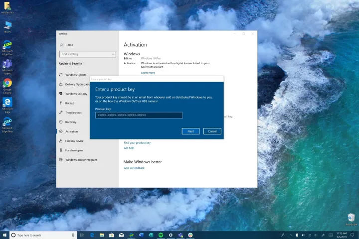The height and width of the screenshot is (239, 359).
Task: Focus the Product key text field
Action: [x=139, y=115]
